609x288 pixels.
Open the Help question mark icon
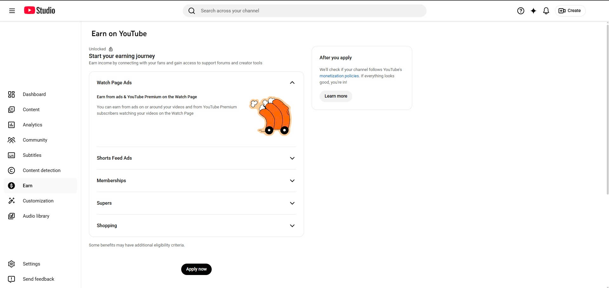tap(521, 11)
